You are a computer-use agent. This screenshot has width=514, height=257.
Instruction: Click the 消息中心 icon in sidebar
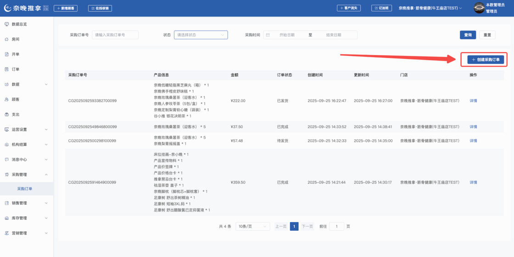[x=6, y=160]
